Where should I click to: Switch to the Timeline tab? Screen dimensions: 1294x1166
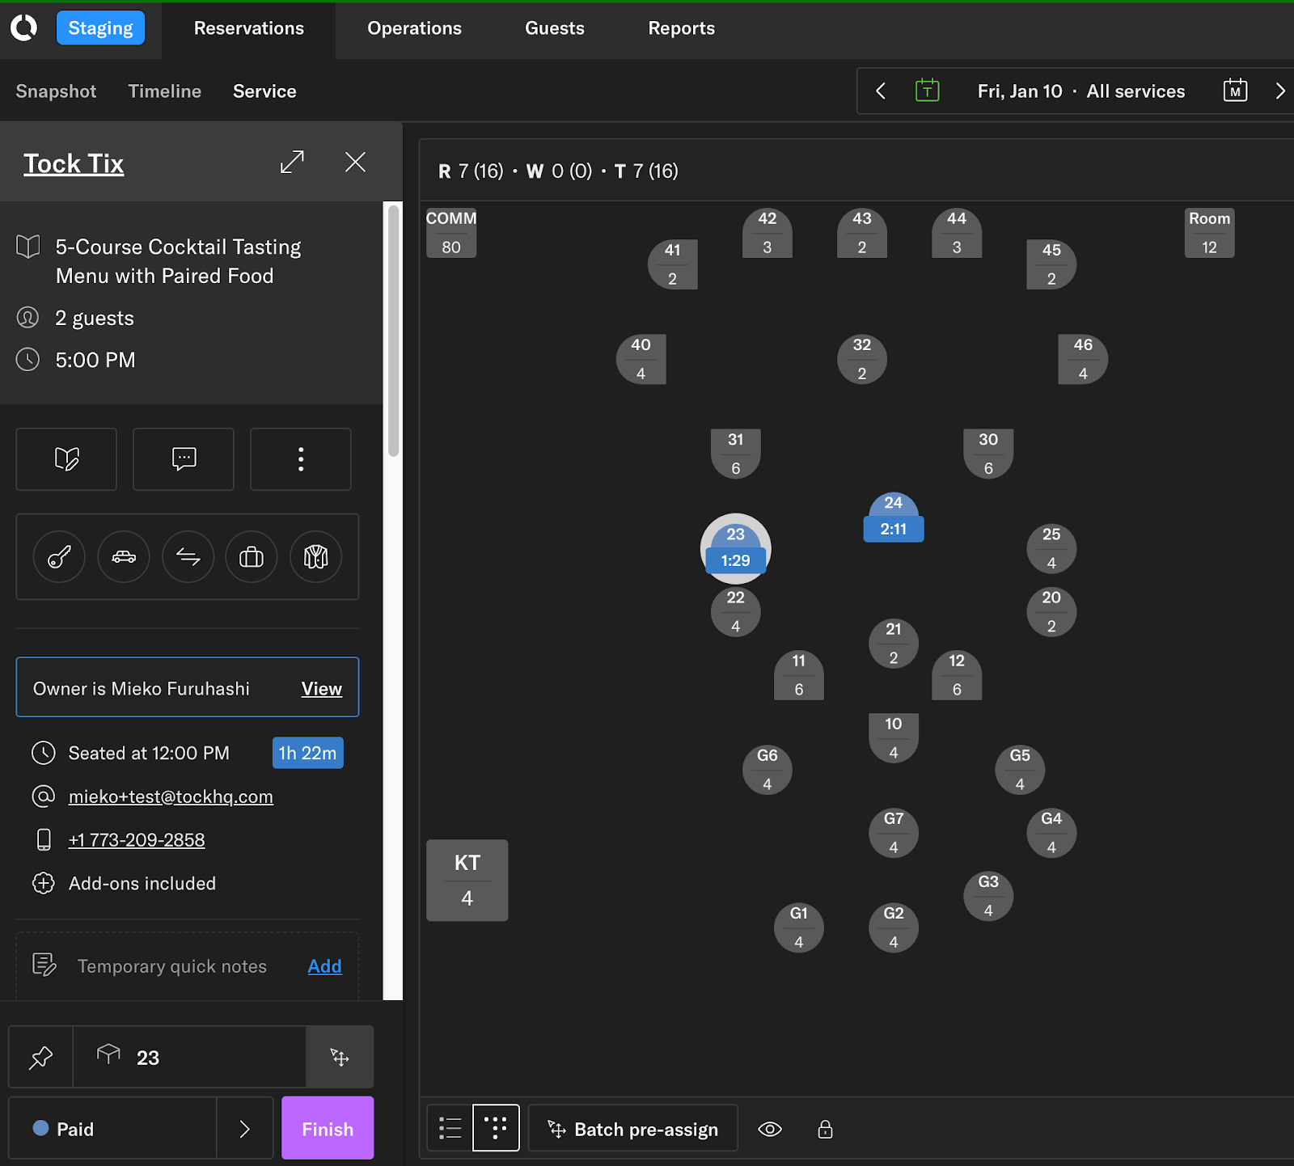164,91
